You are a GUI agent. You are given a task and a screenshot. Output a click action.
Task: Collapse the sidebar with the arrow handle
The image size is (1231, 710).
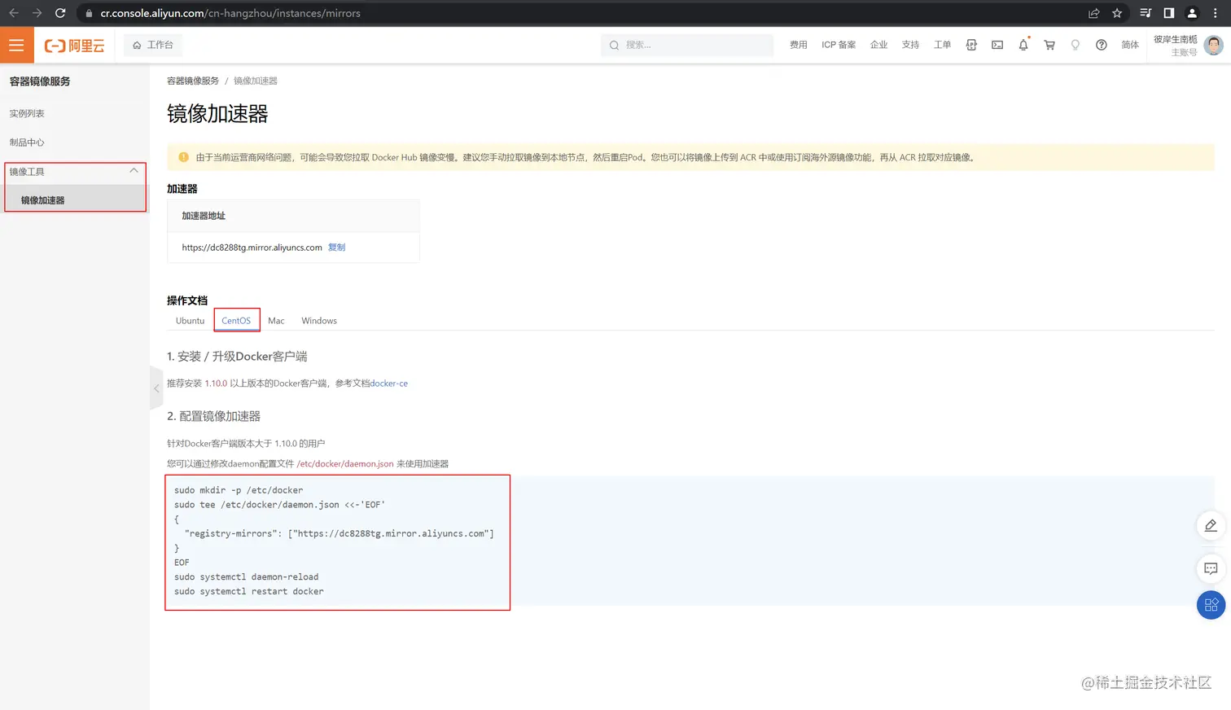point(156,388)
